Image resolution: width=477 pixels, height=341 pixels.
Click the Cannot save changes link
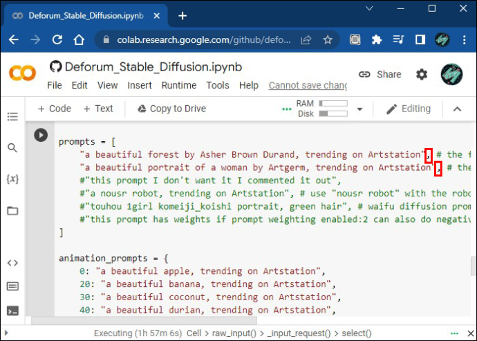click(x=308, y=86)
